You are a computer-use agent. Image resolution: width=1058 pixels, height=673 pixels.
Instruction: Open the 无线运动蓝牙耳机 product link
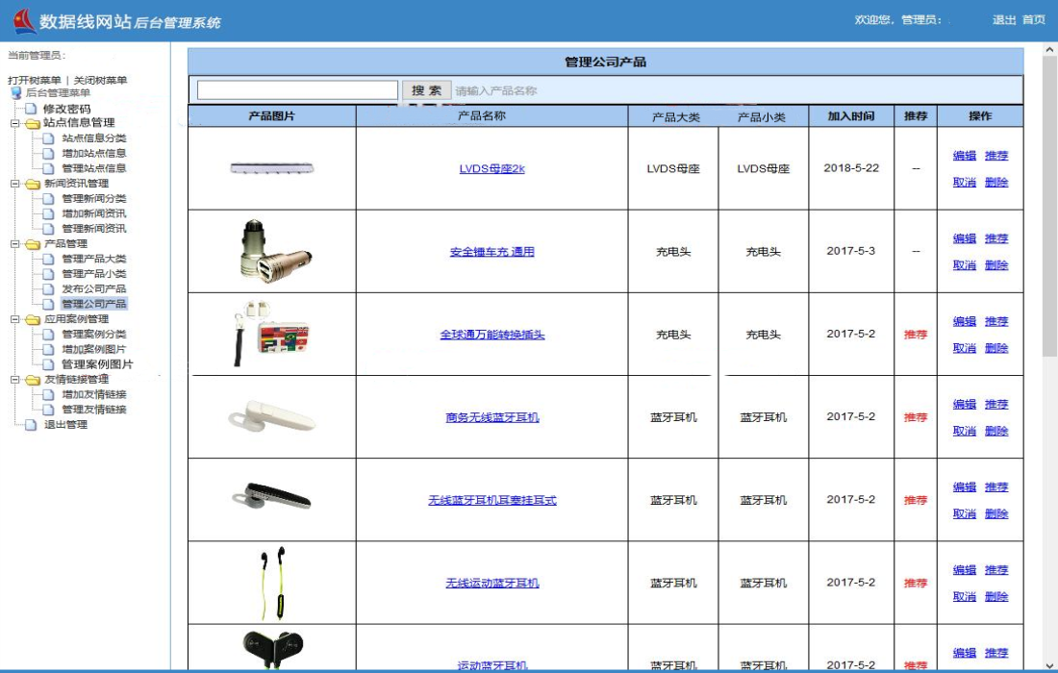[x=491, y=584]
